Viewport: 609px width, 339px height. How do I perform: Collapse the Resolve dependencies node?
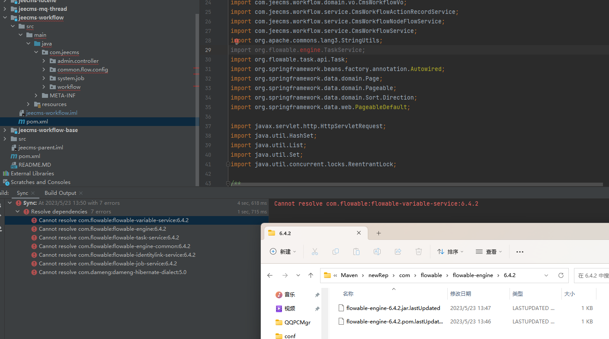(x=18, y=212)
